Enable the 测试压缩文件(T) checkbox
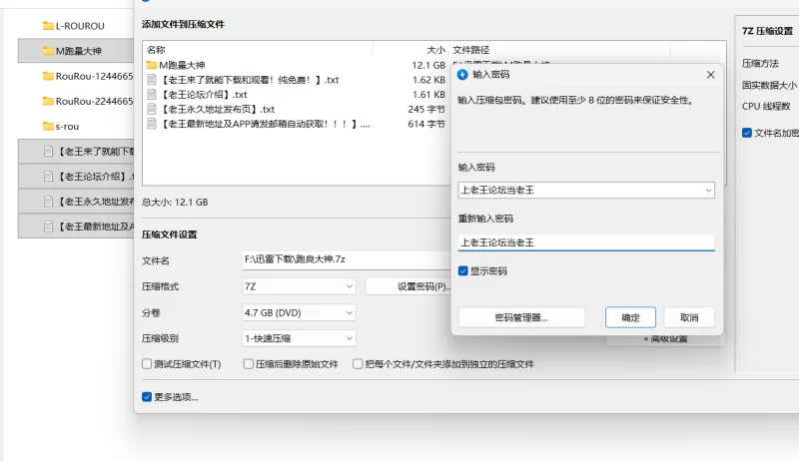Viewport: 799px width, 461px height. (147, 364)
